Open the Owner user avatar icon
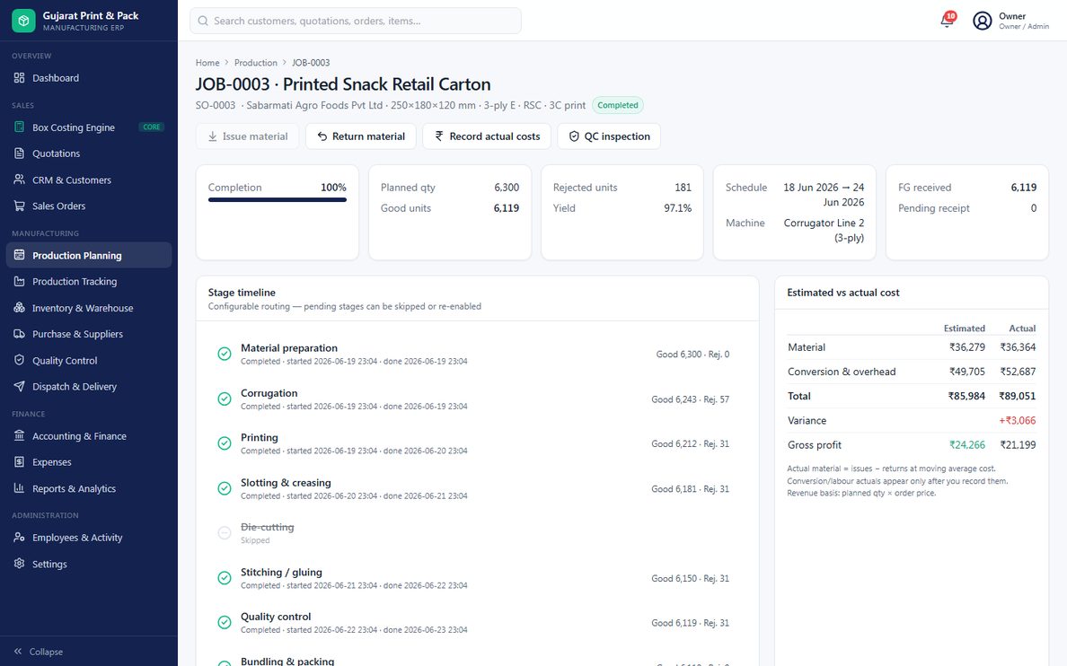Image resolution: width=1067 pixels, height=666 pixels. (982, 21)
